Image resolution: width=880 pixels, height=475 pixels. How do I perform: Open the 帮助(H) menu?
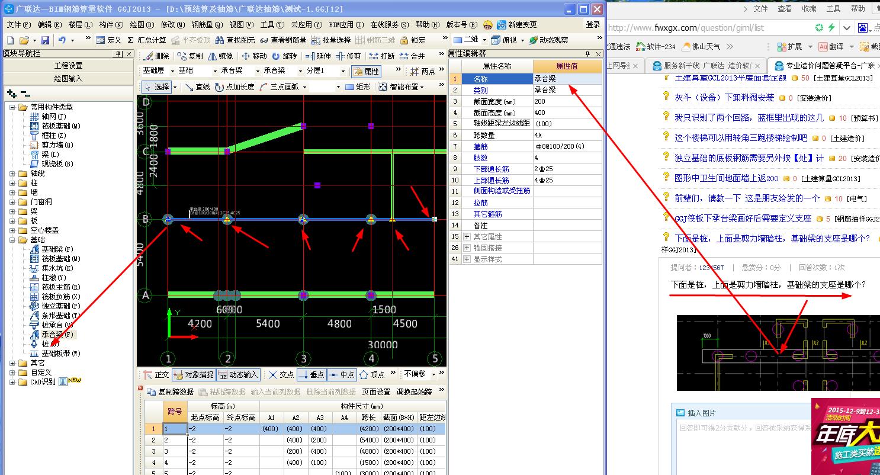(426, 25)
